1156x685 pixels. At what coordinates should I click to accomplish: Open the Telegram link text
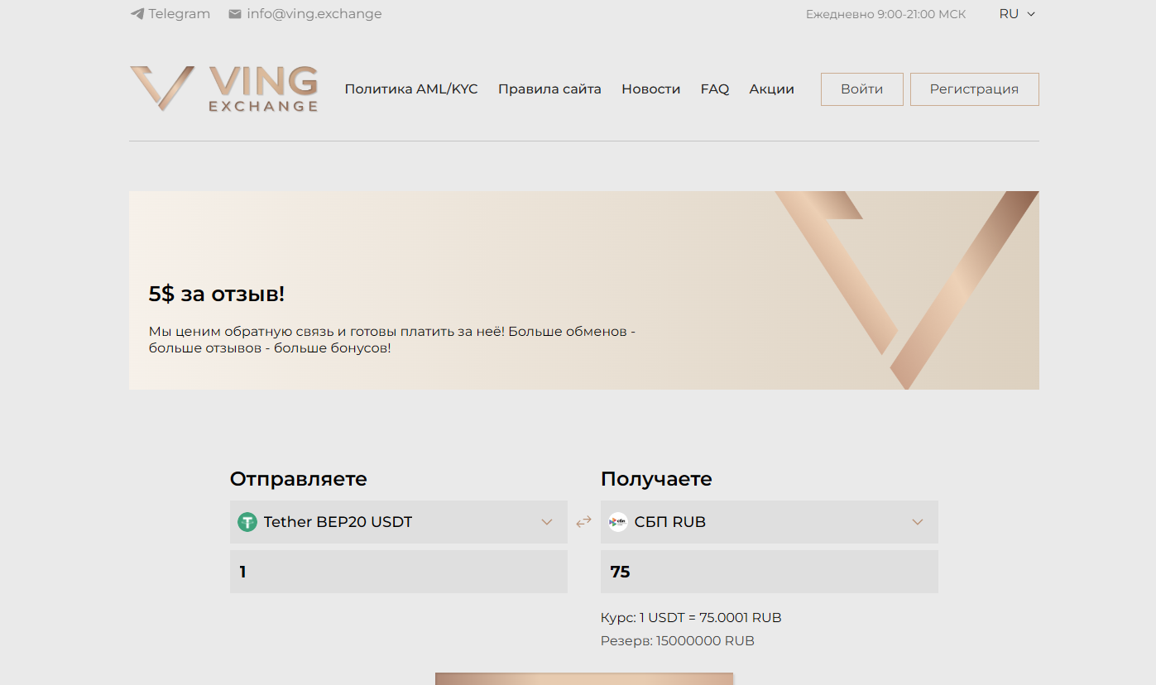point(180,14)
